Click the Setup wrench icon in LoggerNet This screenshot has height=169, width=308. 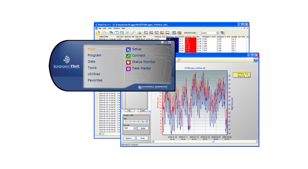tap(128, 49)
